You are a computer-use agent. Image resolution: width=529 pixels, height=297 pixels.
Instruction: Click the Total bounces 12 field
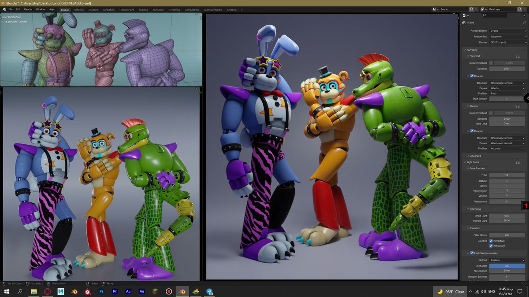point(507,175)
